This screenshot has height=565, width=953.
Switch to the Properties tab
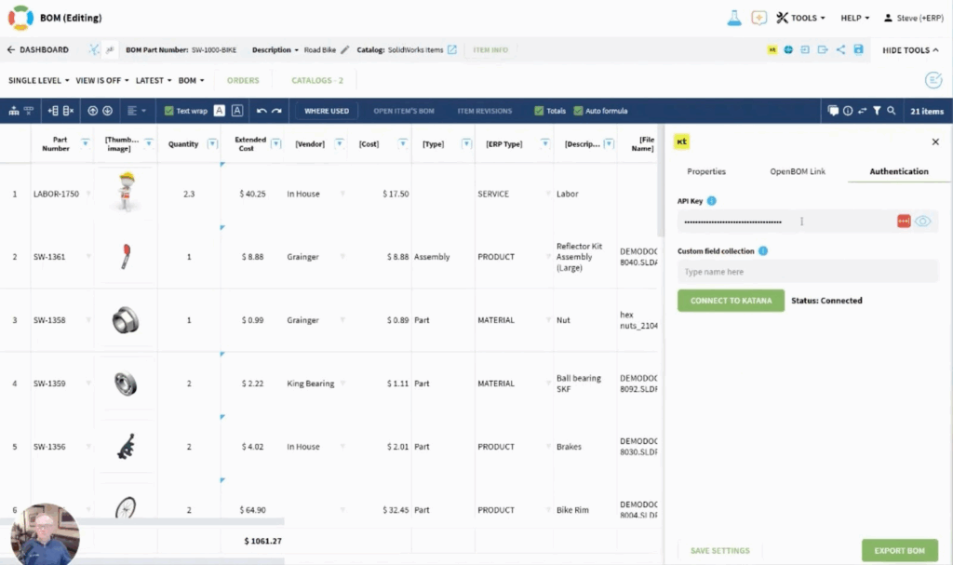706,171
